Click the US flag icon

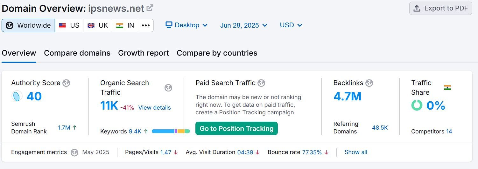pyautogui.click(x=62, y=26)
